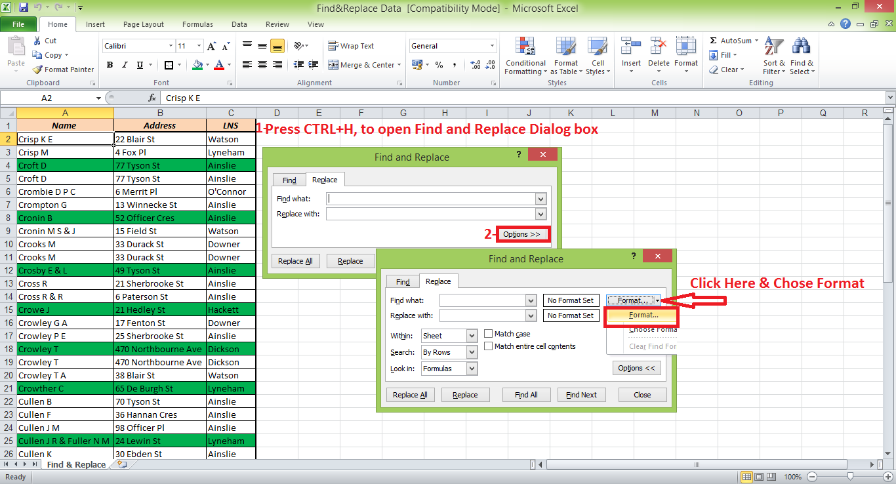The height and width of the screenshot is (484, 896).
Task: Switch to the Data tab
Action: 239,24
